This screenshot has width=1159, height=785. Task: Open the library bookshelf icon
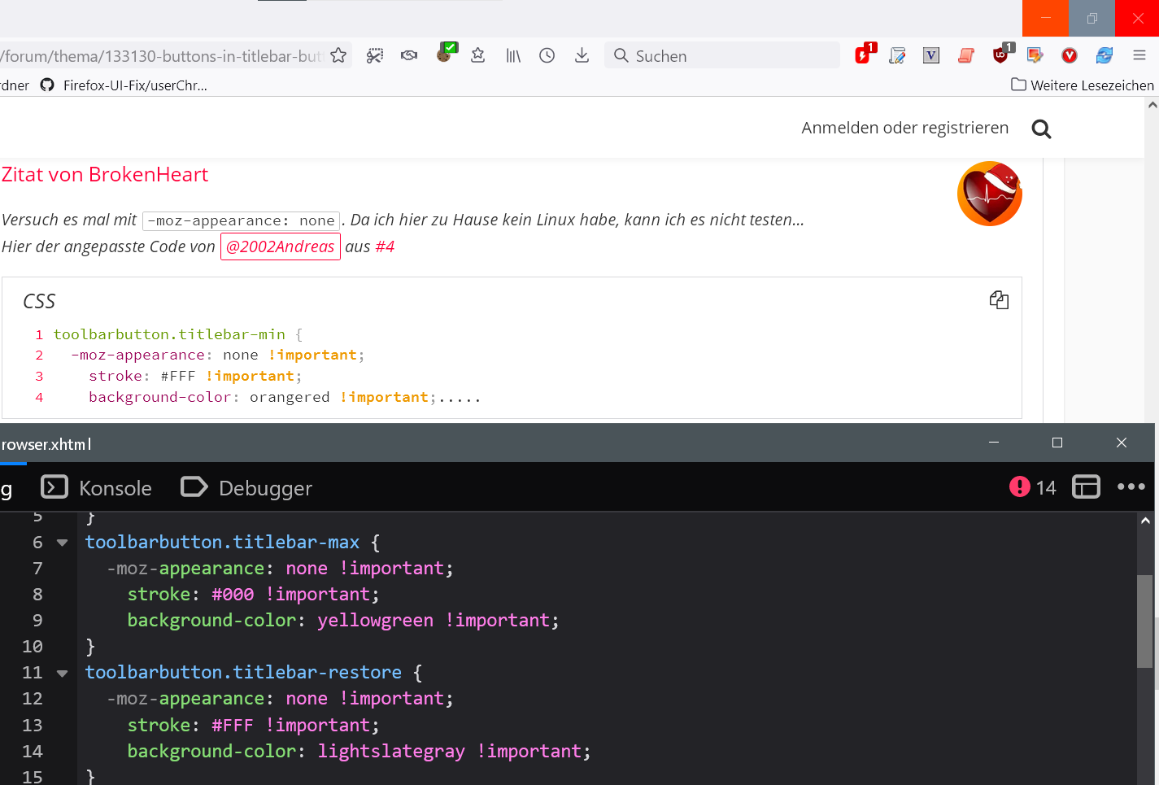513,55
